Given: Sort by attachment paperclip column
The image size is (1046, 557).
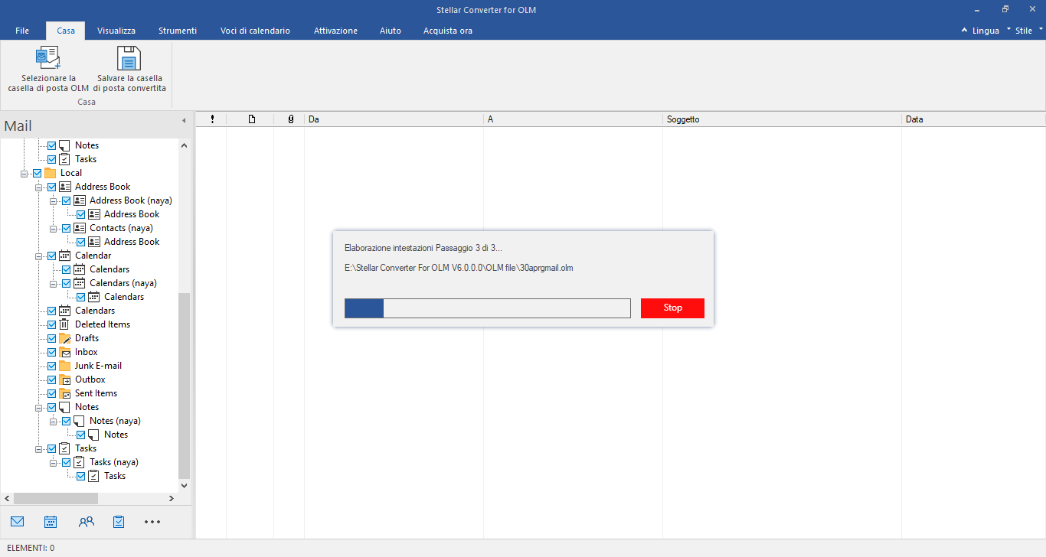Looking at the screenshot, I should coord(290,119).
